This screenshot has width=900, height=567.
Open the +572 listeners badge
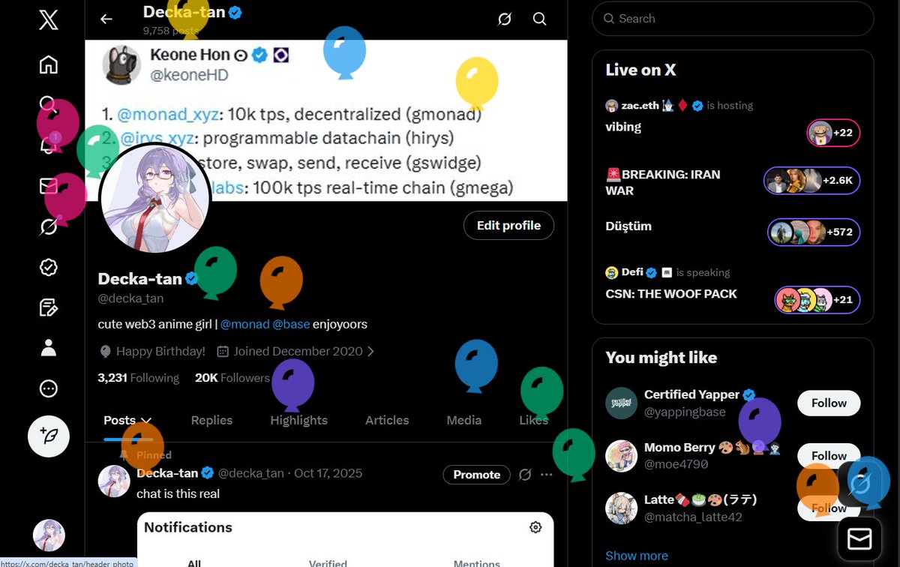pyautogui.click(x=814, y=232)
